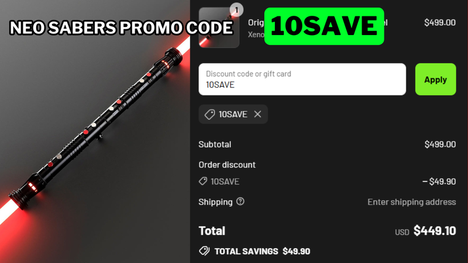The image size is (468, 263).
Task: Click the $499.00 product price
Action: (x=440, y=22)
